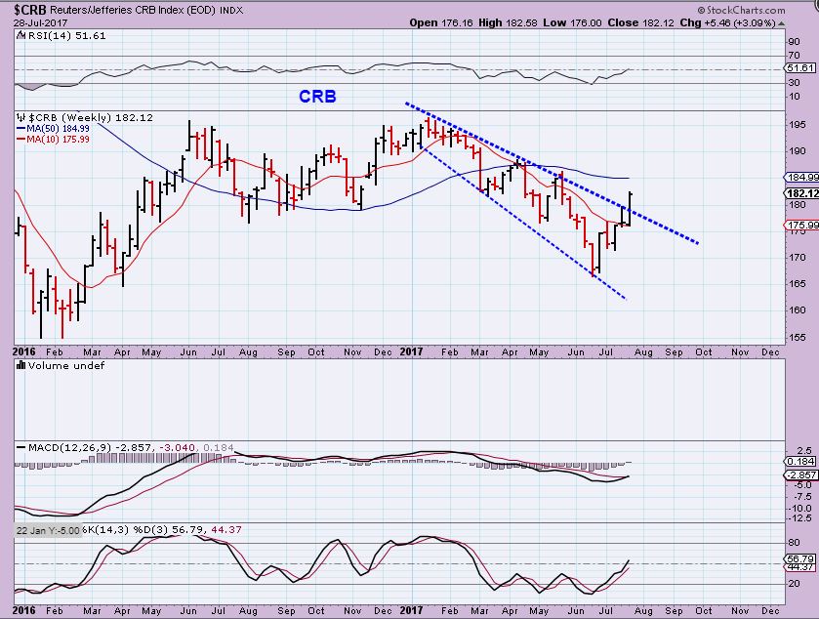This screenshot has height=619, width=819.
Task: Click the %D(3) 56.79 stochastic label
Action: (170, 530)
